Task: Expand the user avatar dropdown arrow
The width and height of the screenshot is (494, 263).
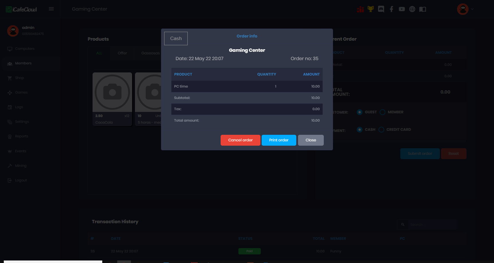Action: [x=472, y=9]
